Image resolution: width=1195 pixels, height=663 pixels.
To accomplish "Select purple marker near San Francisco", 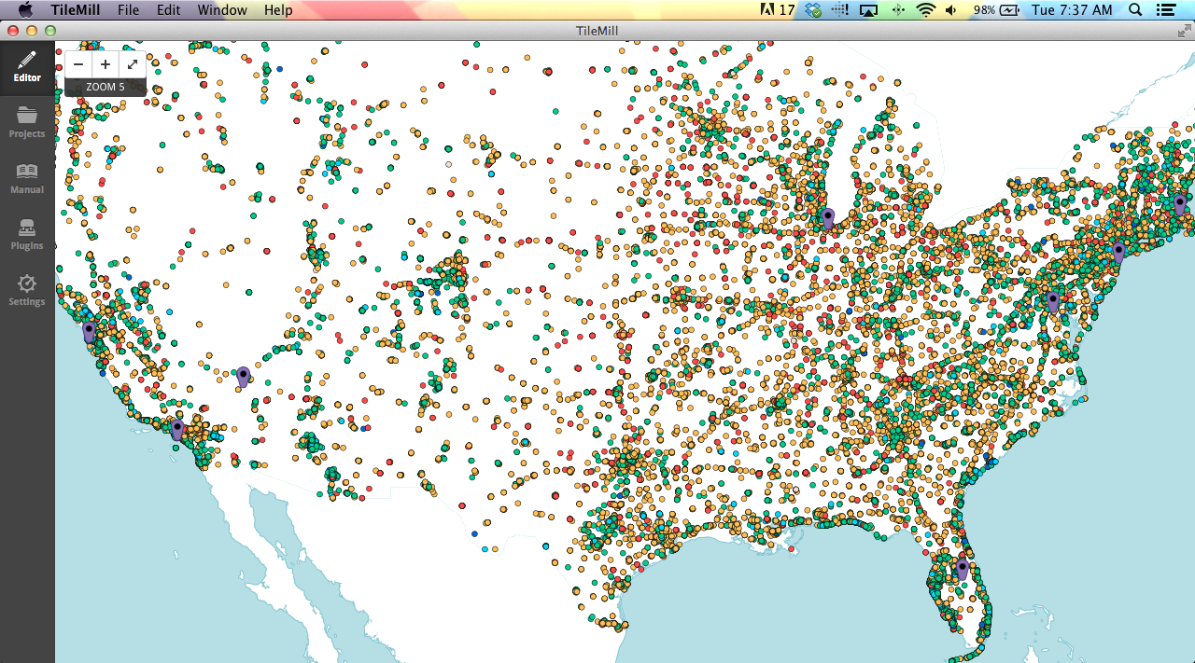I will click(89, 331).
